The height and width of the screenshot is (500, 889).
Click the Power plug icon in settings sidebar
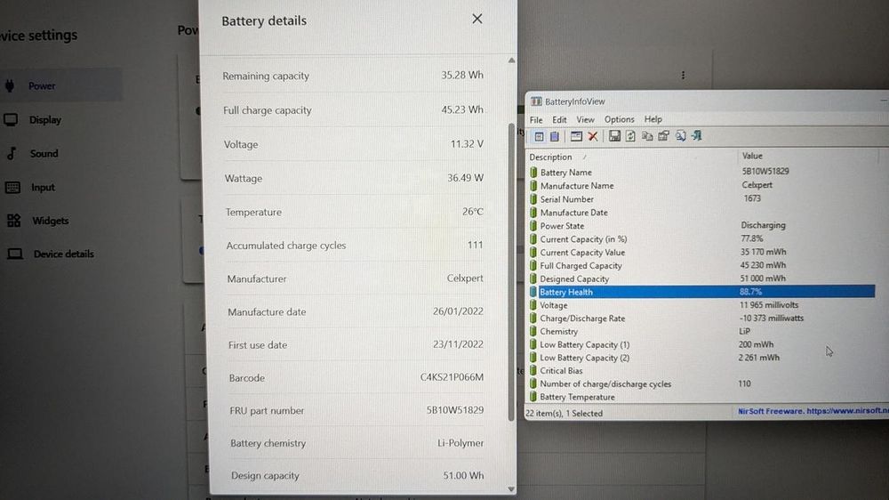[x=10, y=85]
